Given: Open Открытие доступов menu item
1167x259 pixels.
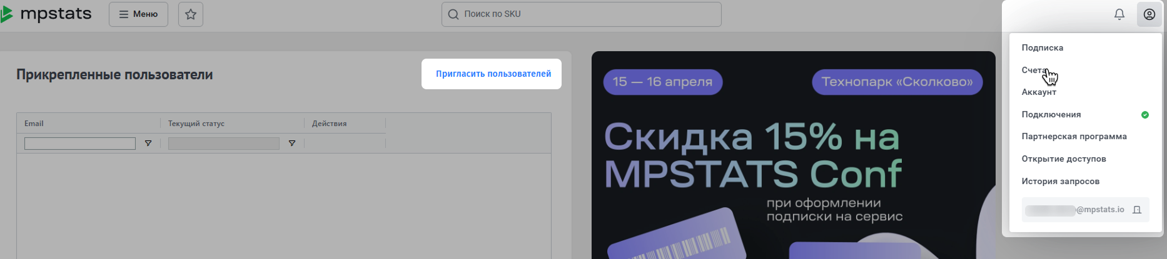Looking at the screenshot, I should (x=1063, y=159).
